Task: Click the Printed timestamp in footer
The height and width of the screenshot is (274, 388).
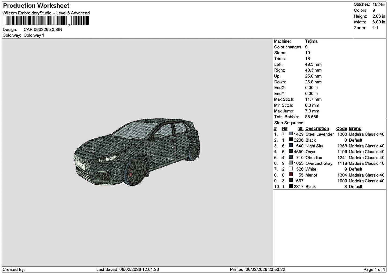Action: pos(258,269)
